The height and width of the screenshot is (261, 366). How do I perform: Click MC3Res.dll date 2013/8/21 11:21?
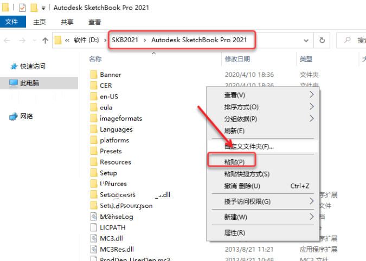[249, 249]
